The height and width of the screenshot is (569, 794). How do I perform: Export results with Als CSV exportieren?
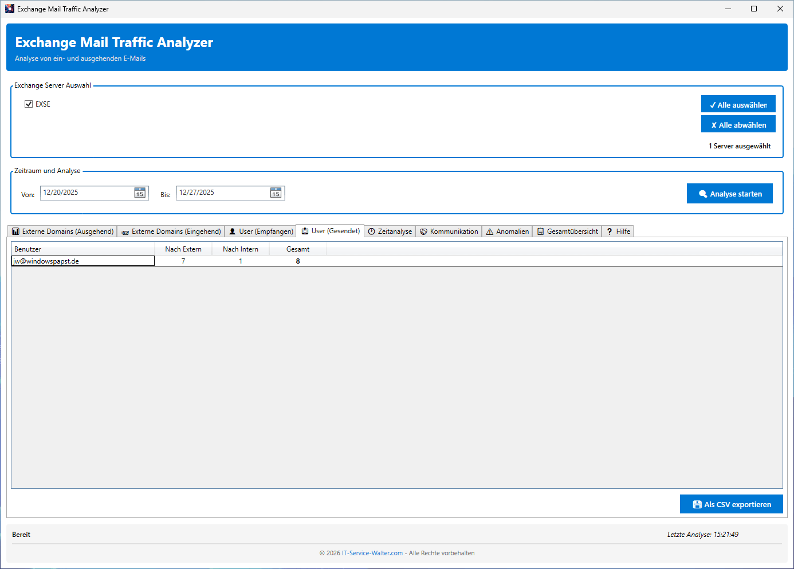point(731,504)
